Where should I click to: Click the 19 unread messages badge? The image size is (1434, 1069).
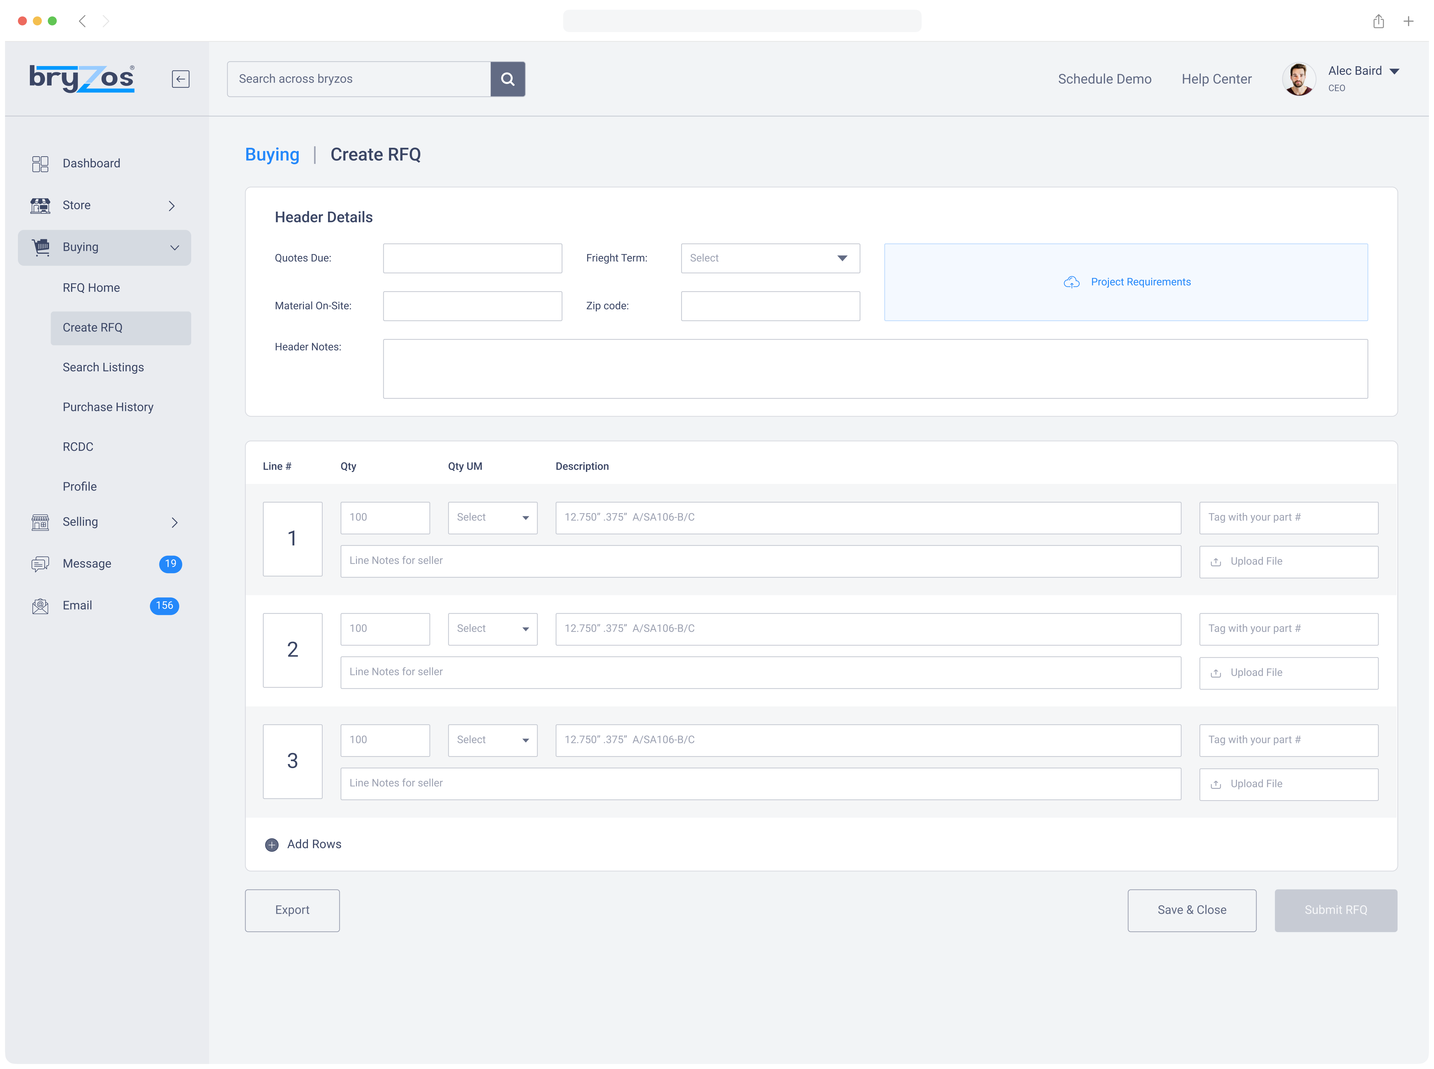[x=170, y=564]
